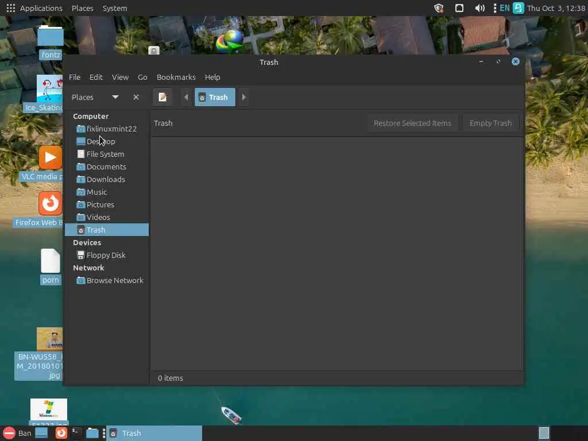Click the Trash window button in taskbar
Screen dimensions: 588x441
[154, 433]
